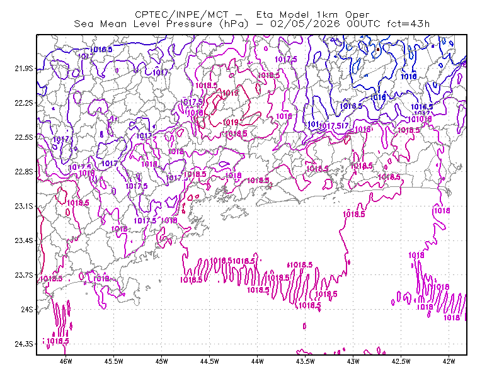The image size is (504, 389).
Task: Click the 42W longitude axis label
Action: point(449,361)
